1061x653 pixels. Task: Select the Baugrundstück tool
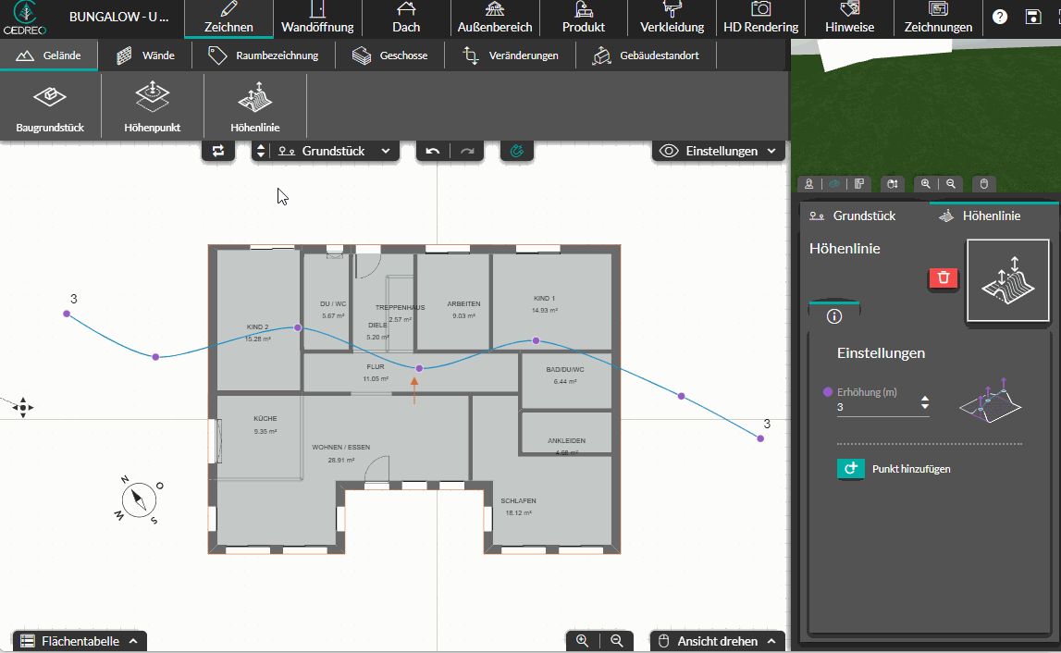(50, 106)
